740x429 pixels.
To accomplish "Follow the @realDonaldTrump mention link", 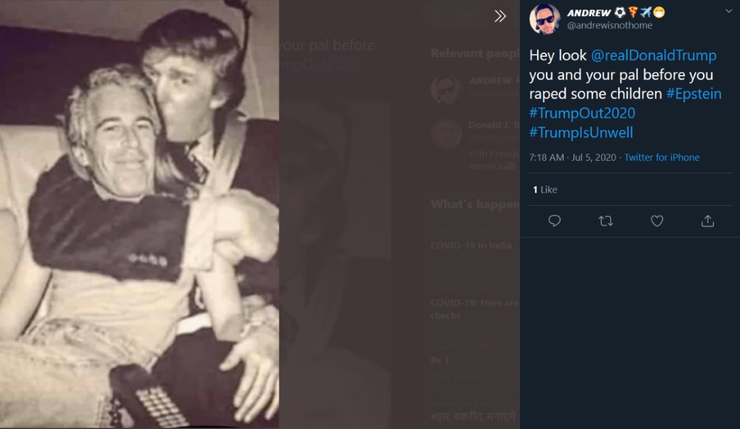I will click(x=654, y=55).
